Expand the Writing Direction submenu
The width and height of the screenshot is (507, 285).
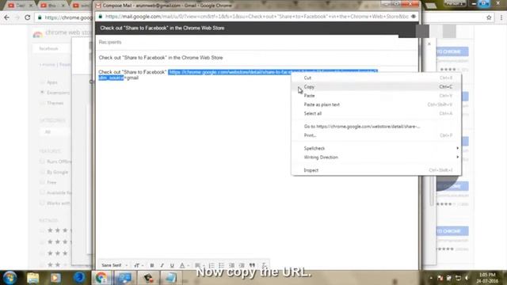point(376,158)
